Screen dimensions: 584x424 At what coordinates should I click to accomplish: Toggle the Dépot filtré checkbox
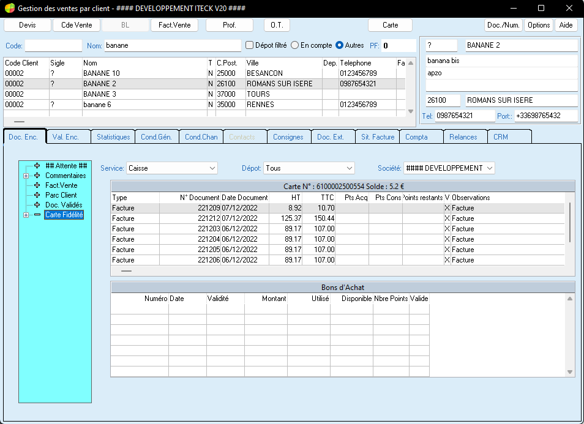(249, 45)
